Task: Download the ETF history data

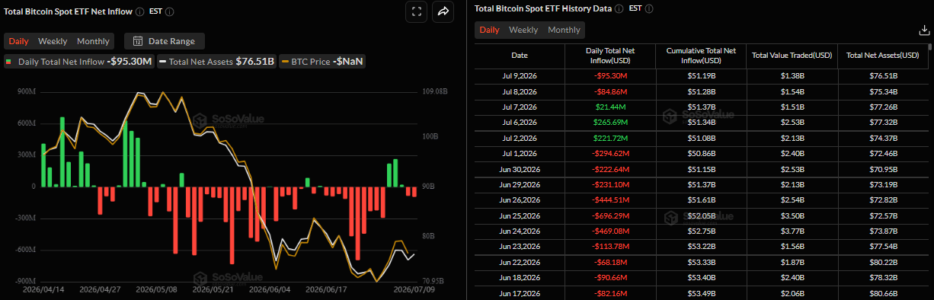Action: pos(925,30)
